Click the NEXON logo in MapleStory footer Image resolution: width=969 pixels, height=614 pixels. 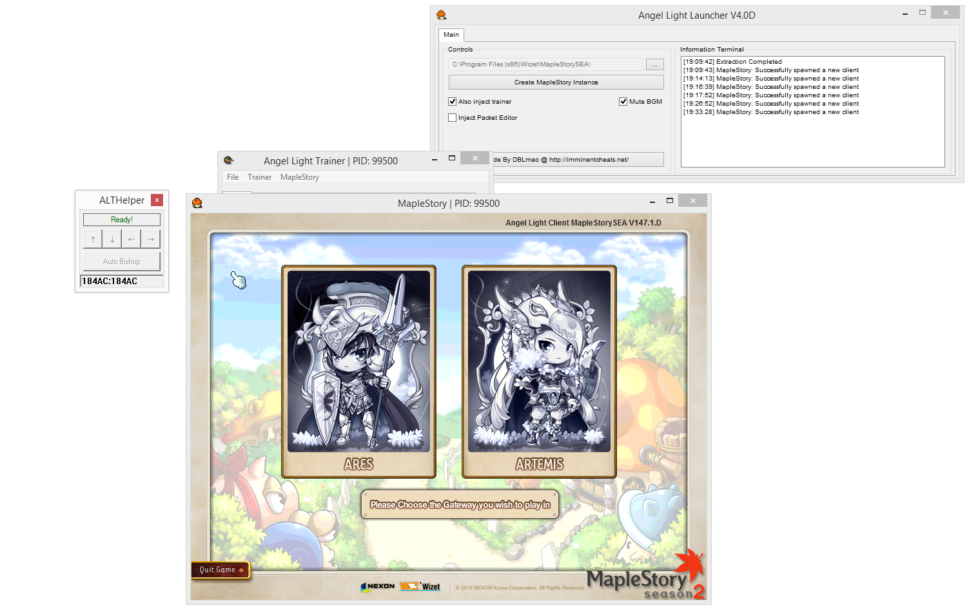pos(378,586)
